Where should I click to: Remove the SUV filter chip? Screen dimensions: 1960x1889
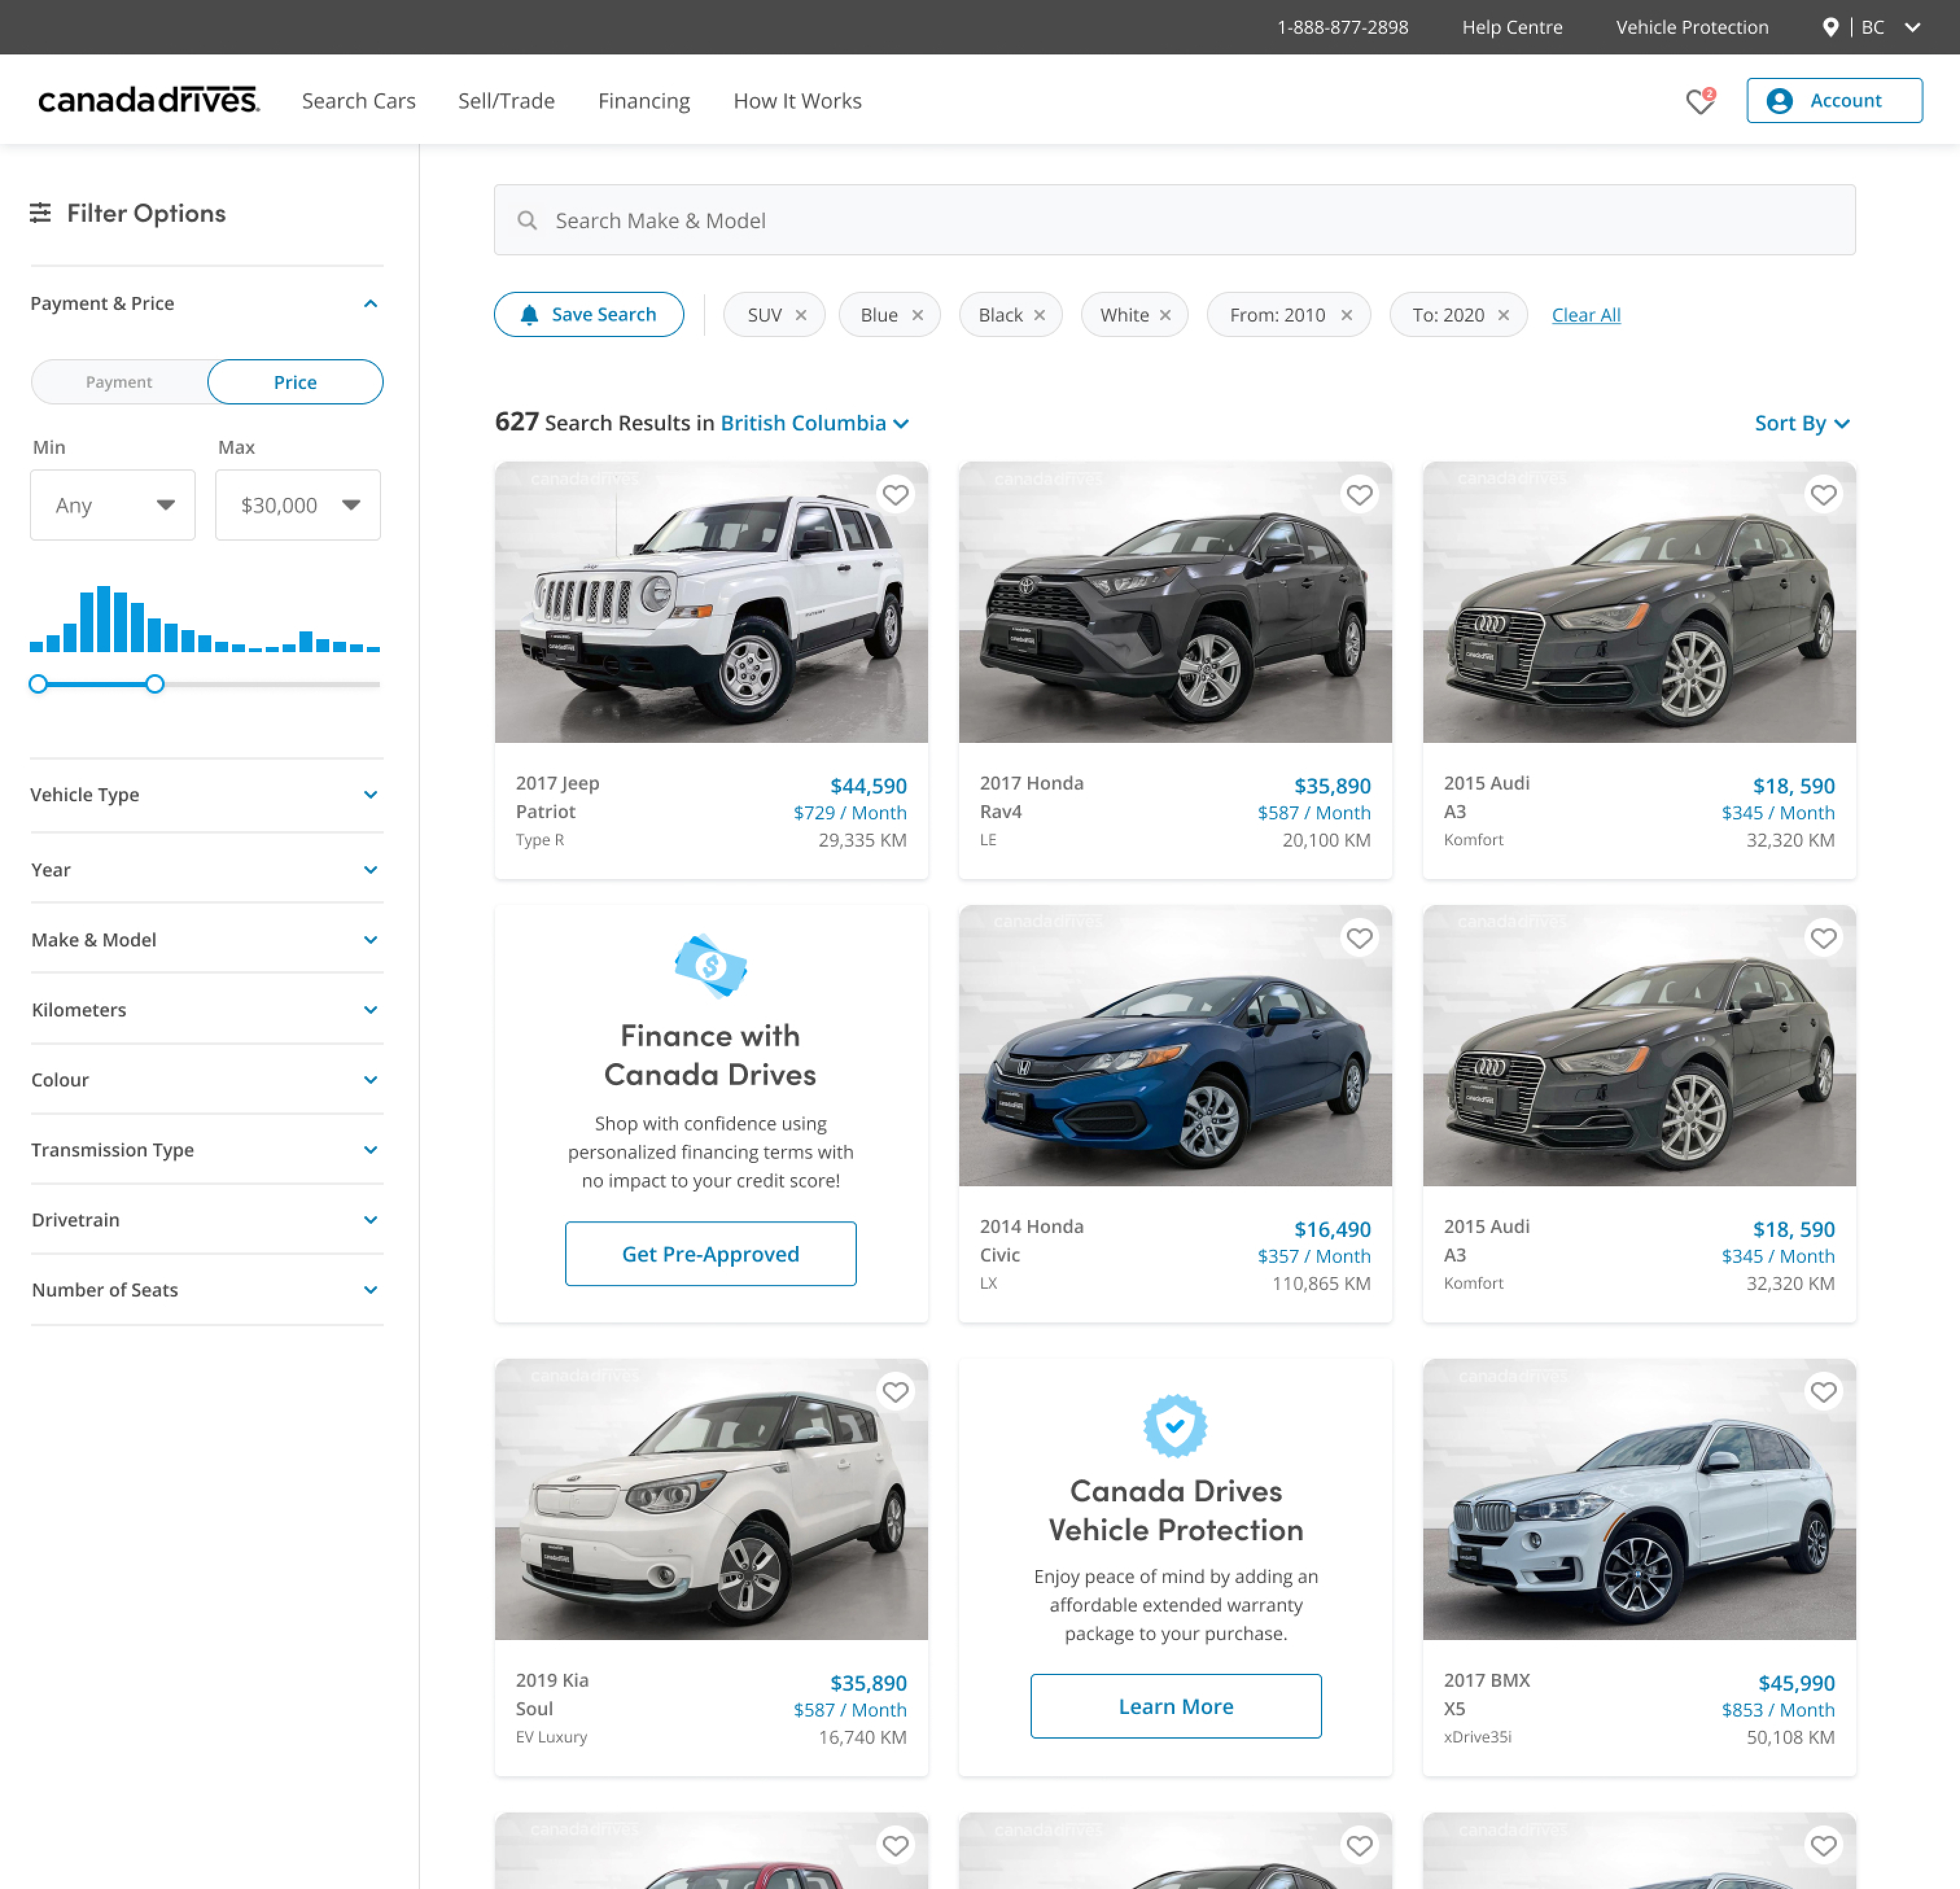[x=801, y=315]
